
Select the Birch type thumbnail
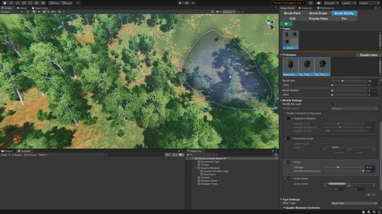click(291, 40)
